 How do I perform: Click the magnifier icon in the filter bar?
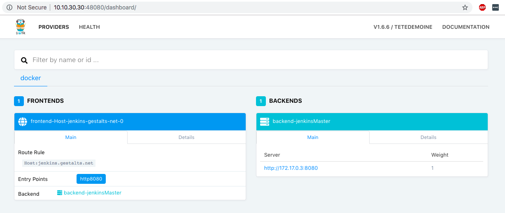pyautogui.click(x=24, y=60)
